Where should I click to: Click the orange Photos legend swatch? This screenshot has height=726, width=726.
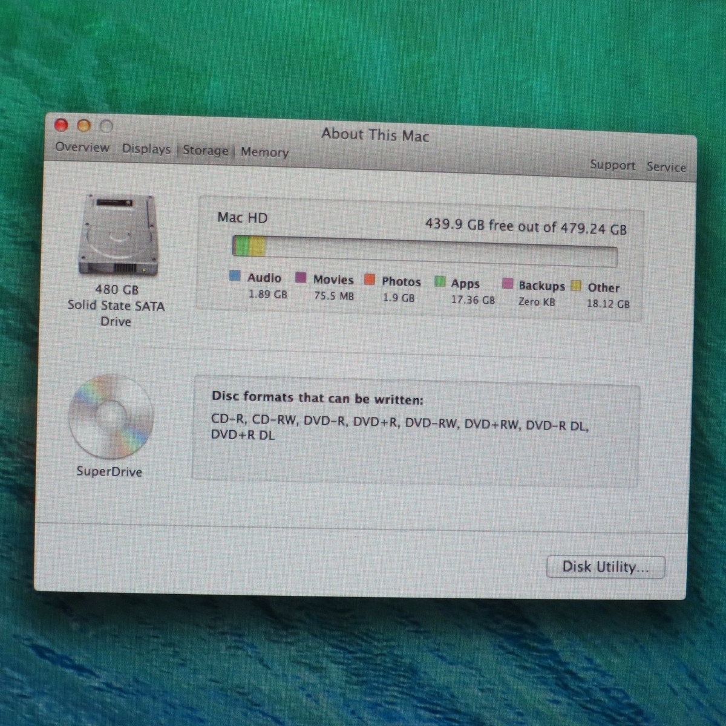tap(369, 280)
